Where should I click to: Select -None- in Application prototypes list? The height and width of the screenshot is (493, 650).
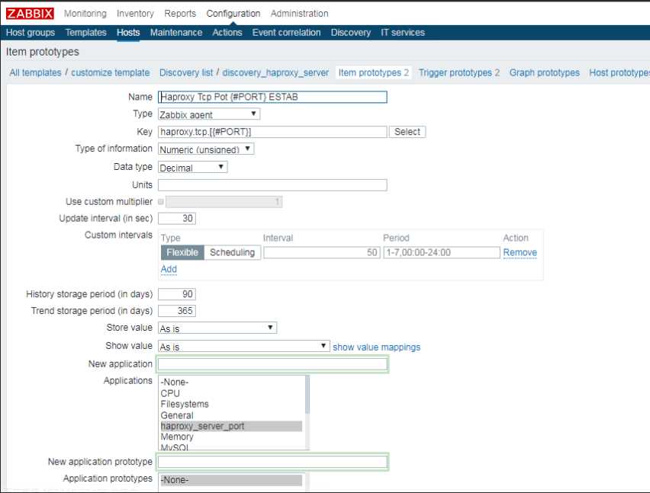pos(231,480)
